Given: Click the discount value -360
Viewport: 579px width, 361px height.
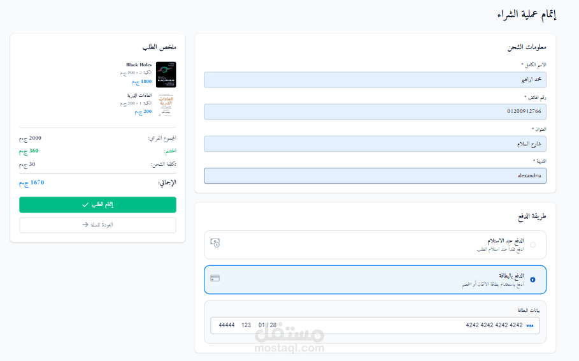Looking at the screenshot, I should pos(30,151).
